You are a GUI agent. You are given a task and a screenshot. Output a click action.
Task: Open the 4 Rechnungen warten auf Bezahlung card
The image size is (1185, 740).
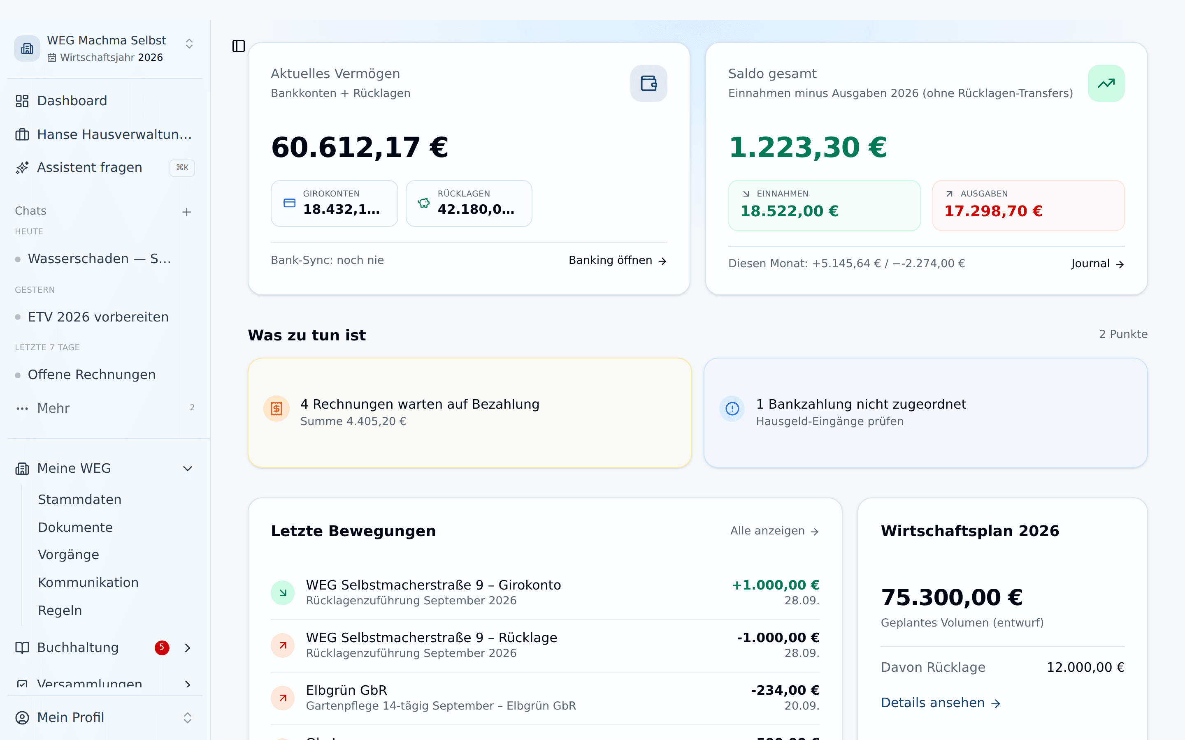[469, 413]
